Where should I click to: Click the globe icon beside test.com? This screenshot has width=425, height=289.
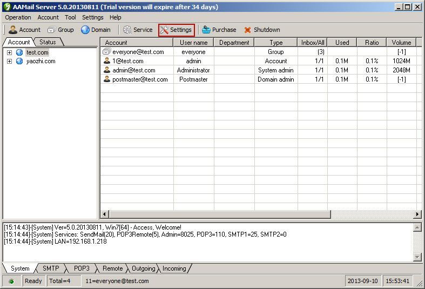(x=19, y=52)
